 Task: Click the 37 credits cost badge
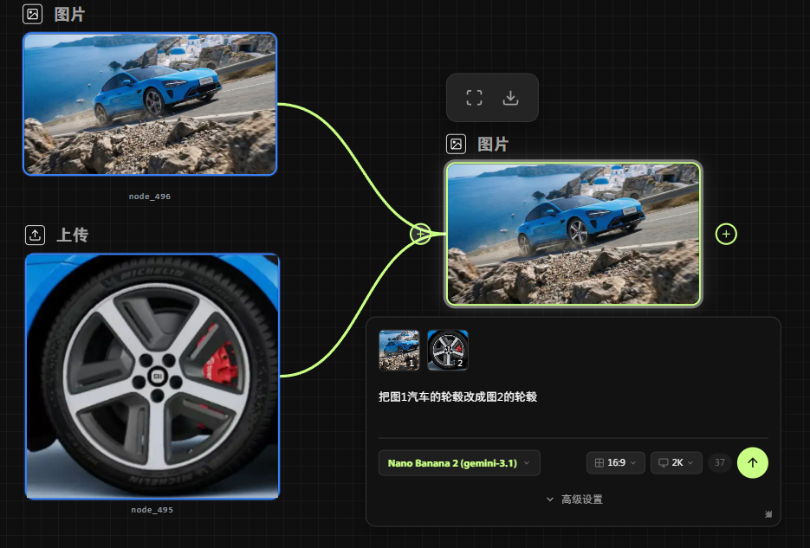[719, 463]
